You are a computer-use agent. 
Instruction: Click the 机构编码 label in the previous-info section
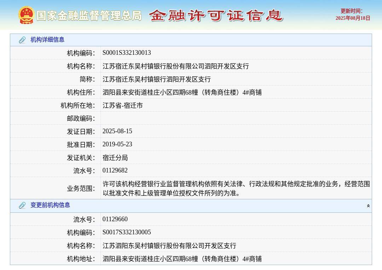pos(81,233)
